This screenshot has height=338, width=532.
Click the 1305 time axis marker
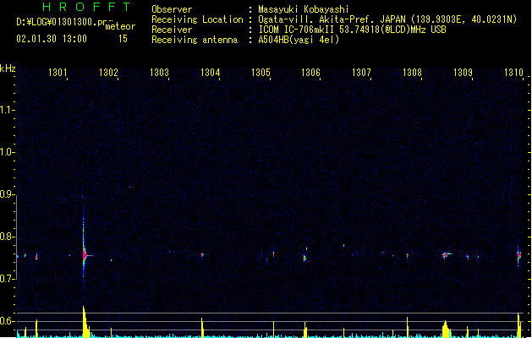[261, 72]
